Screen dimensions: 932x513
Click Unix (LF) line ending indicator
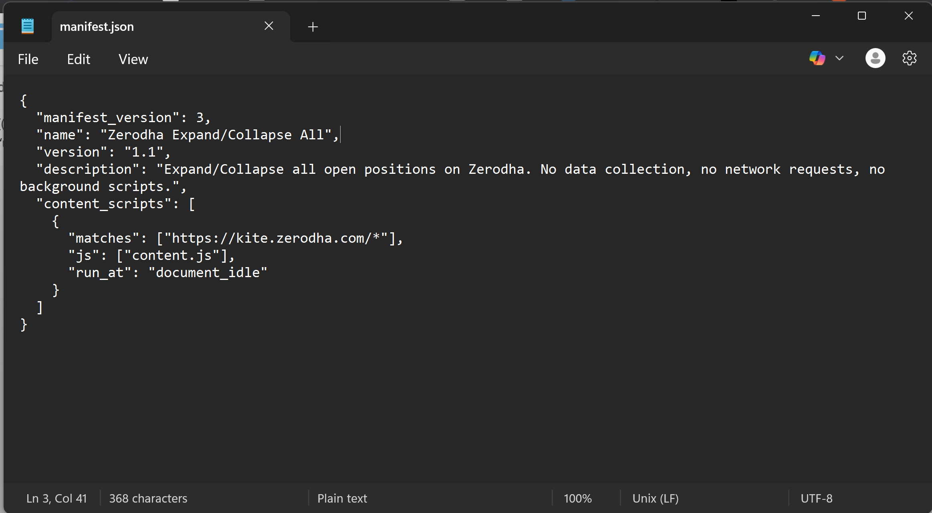(655, 498)
